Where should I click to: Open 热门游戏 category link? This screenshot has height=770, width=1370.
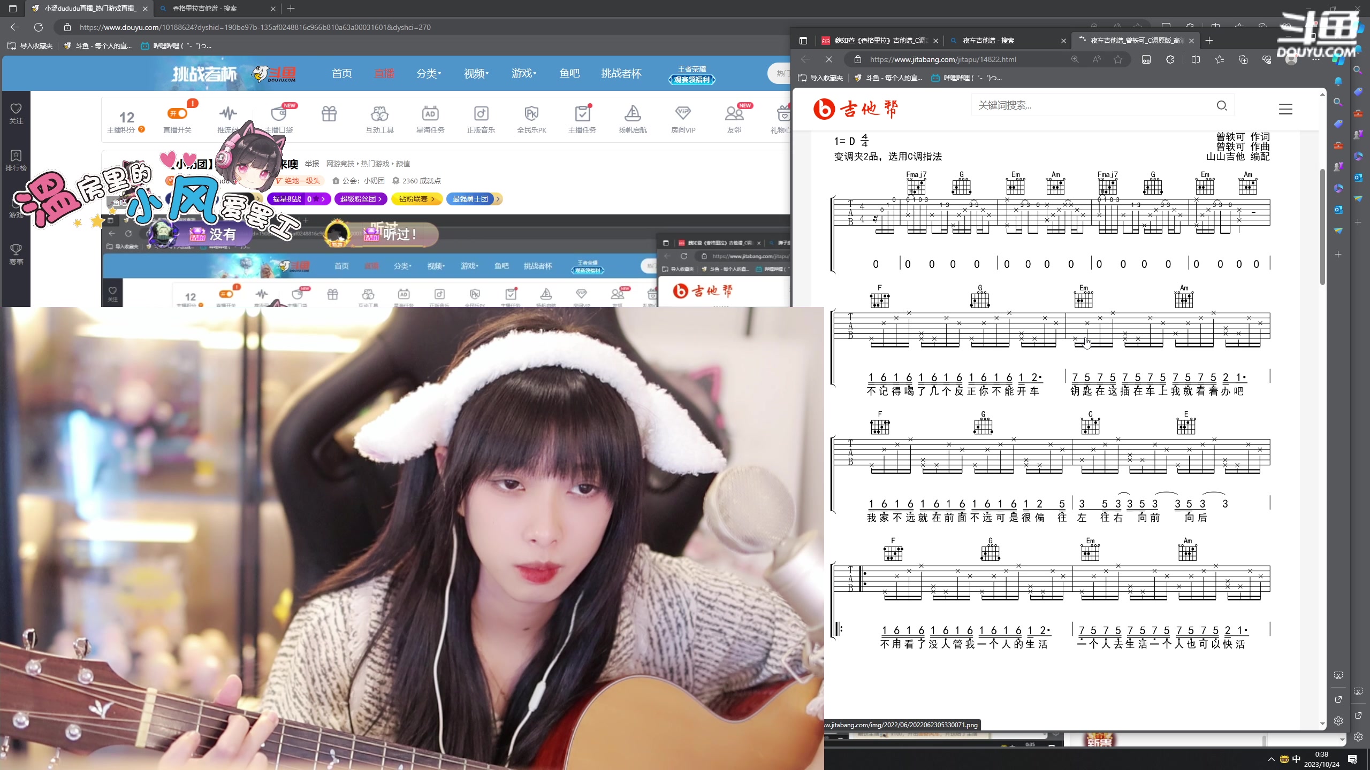pos(375,164)
